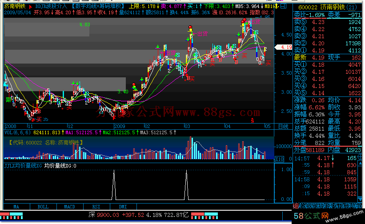Click the red arrow flag beside 济南钢铁
Viewport: 365px width, 224px height.
point(30,7)
